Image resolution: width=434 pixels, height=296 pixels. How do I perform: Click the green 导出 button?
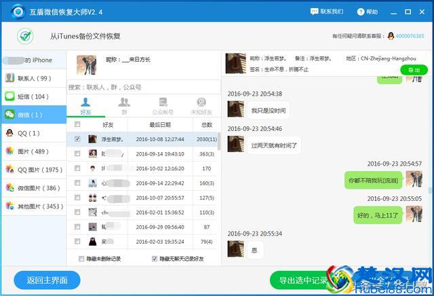(x=414, y=70)
